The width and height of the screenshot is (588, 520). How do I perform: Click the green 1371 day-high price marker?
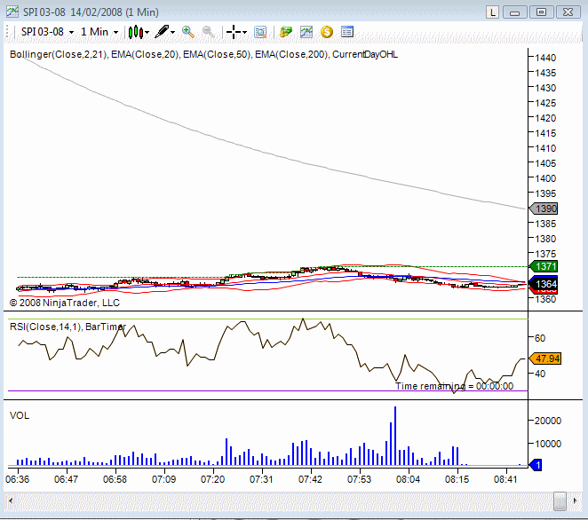click(543, 266)
